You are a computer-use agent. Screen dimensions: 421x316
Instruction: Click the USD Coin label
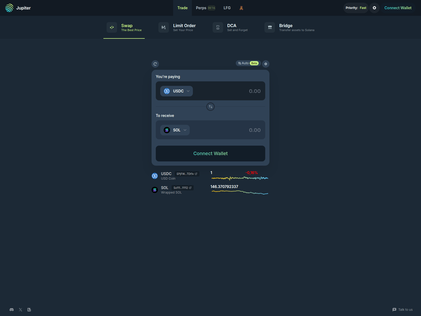point(168,179)
